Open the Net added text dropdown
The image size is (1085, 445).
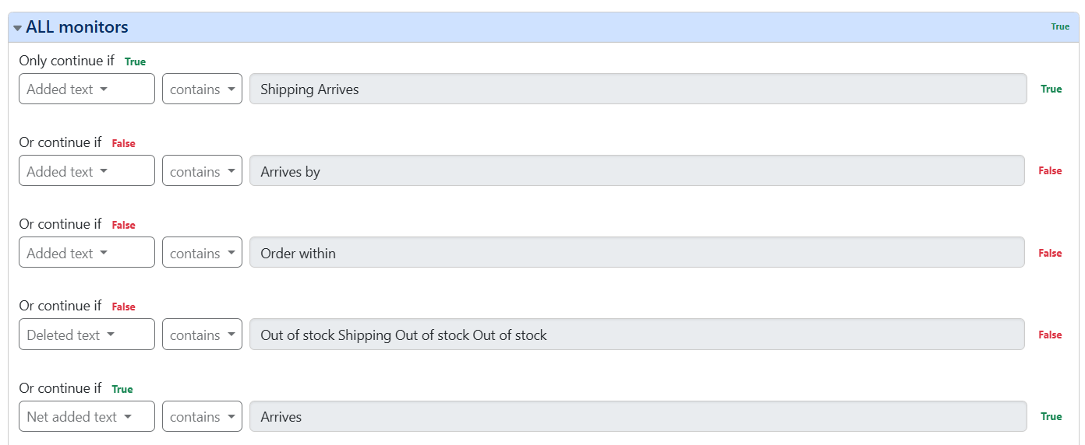click(87, 416)
